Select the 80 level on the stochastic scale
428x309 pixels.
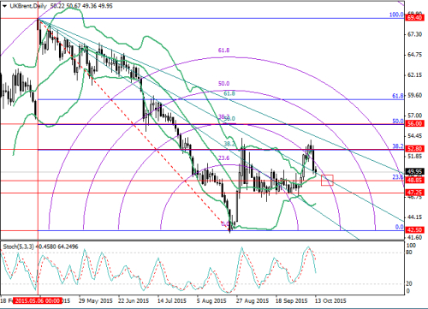coord(409,253)
